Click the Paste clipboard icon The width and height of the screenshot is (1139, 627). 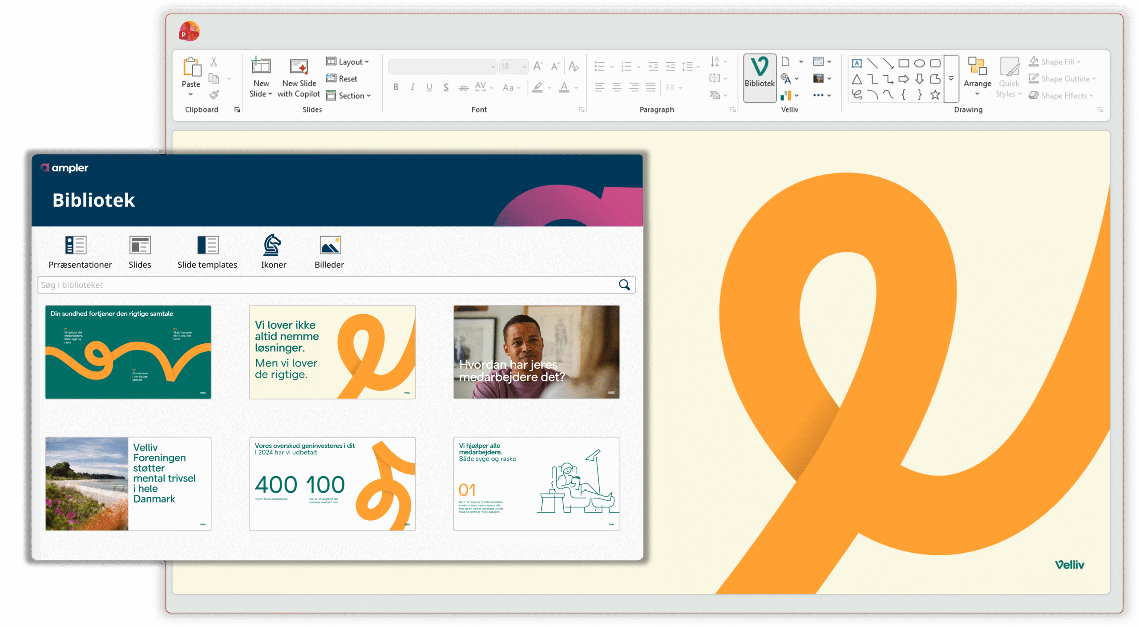point(191,68)
